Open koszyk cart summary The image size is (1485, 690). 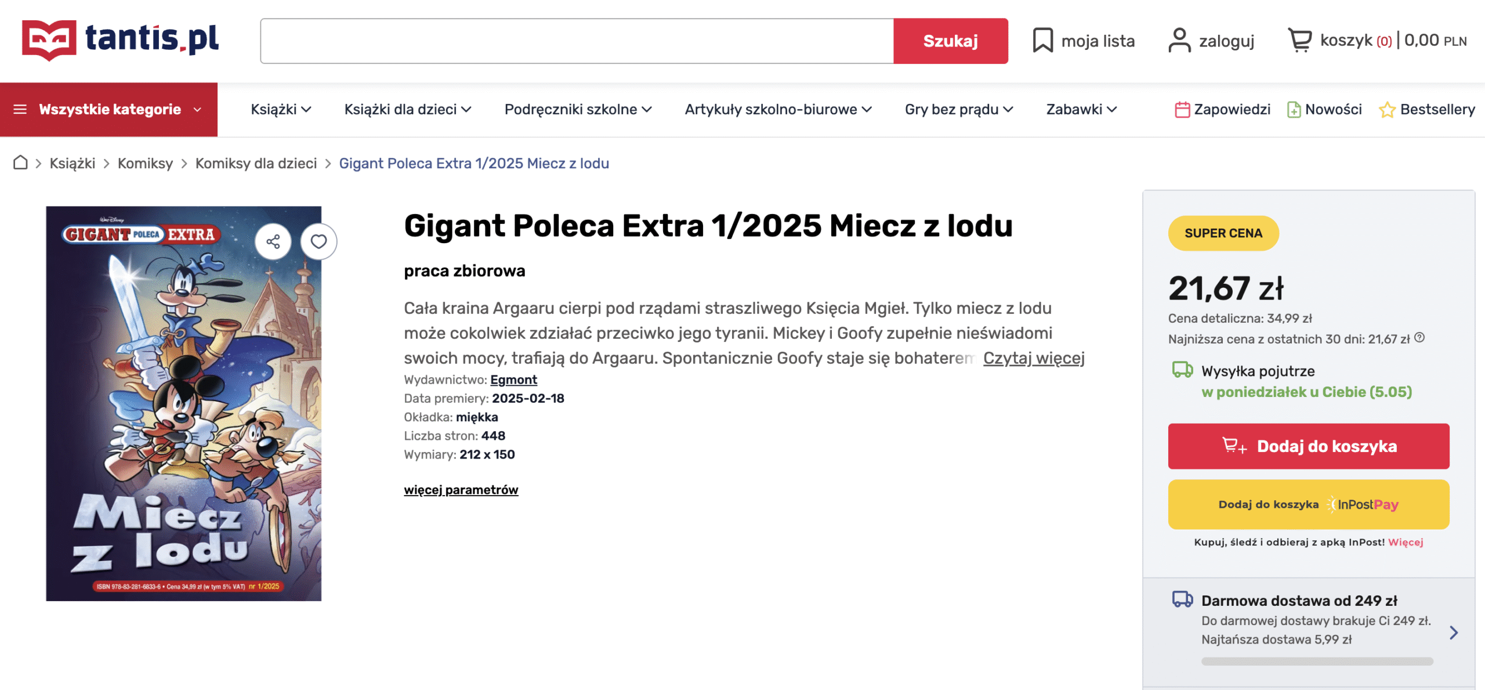tap(1377, 41)
